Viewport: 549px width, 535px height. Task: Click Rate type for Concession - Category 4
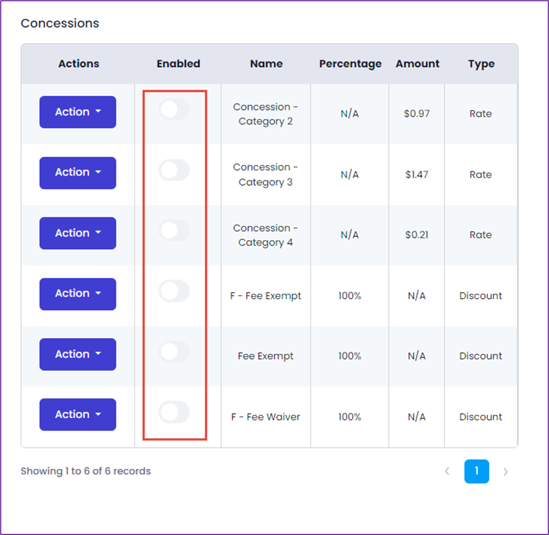click(481, 235)
